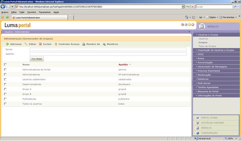Open the Favoritos menu
Screen dimensions: 241x141
pyautogui.click(x=32, y=12)
